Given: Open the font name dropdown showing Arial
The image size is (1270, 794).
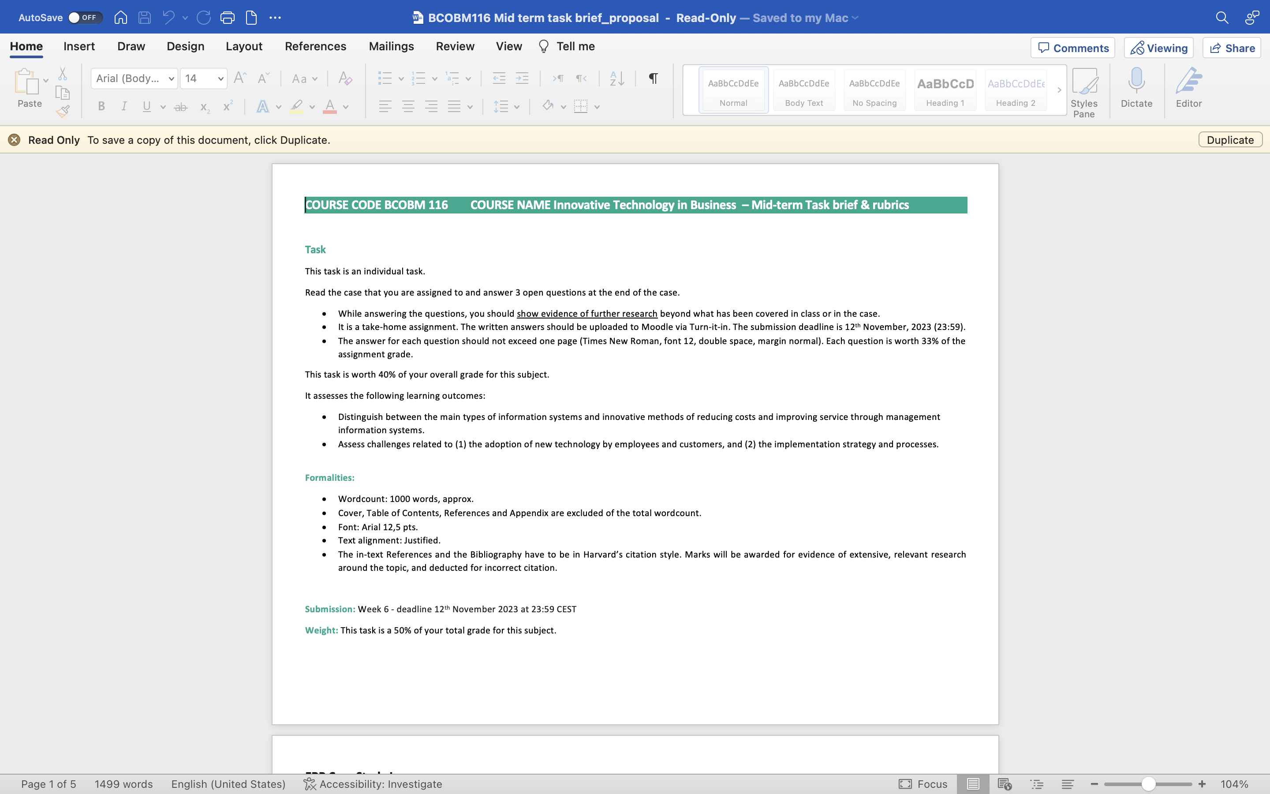Looking at the screenshot, I should 134,78.
